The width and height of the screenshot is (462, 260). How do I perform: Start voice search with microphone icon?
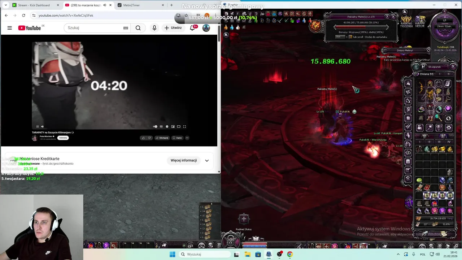point(154,28)
